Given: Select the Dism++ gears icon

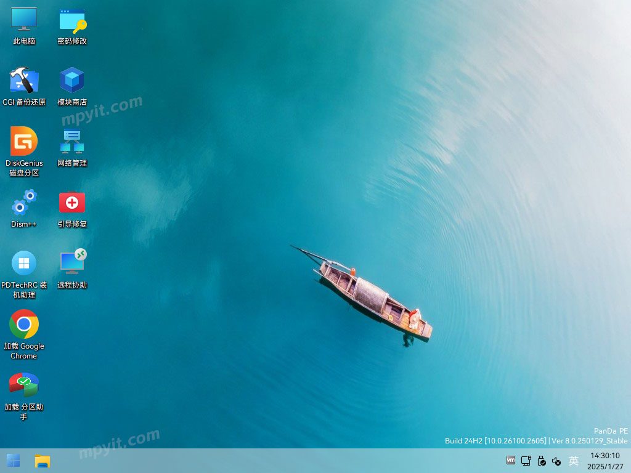Looking at the screenshot, I should [x=24, y=208].
